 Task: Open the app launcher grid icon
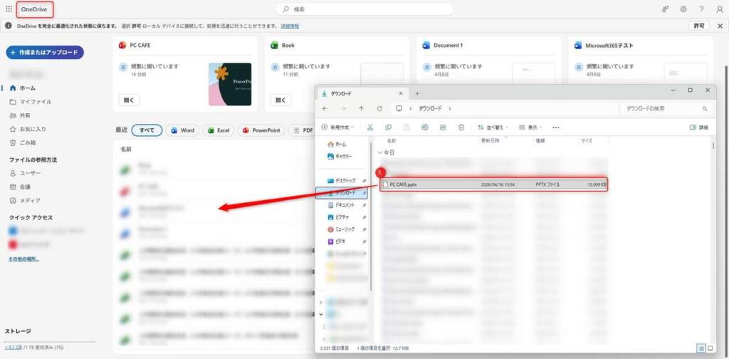point(9,9)
